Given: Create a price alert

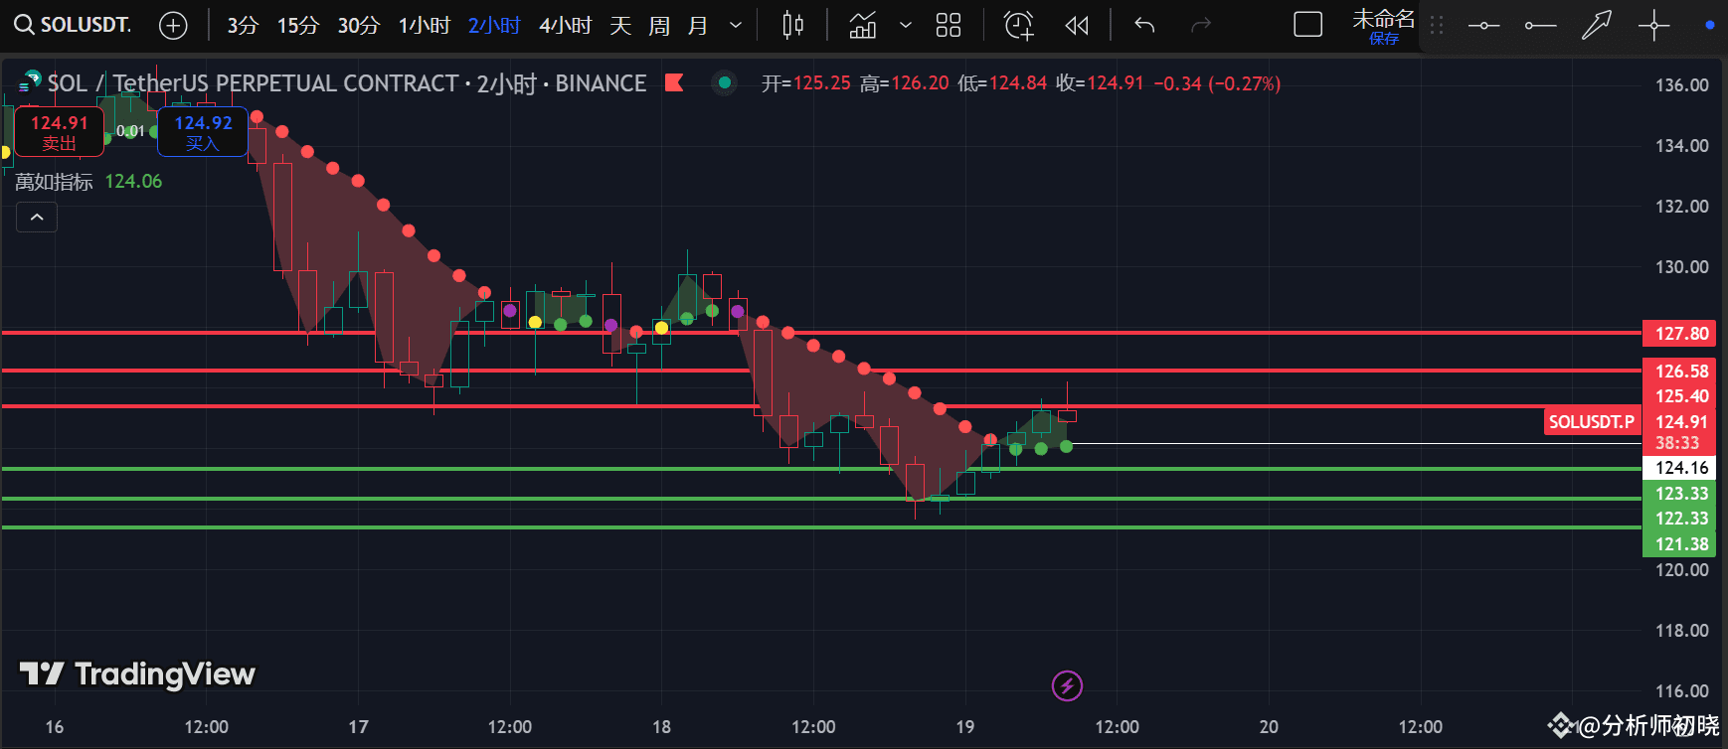Looking at the screenshot, I should pyautogui.click(x=1019, y=25).
